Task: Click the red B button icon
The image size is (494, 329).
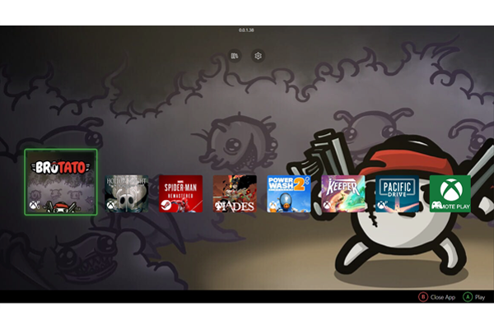Action: pos(423,297)
